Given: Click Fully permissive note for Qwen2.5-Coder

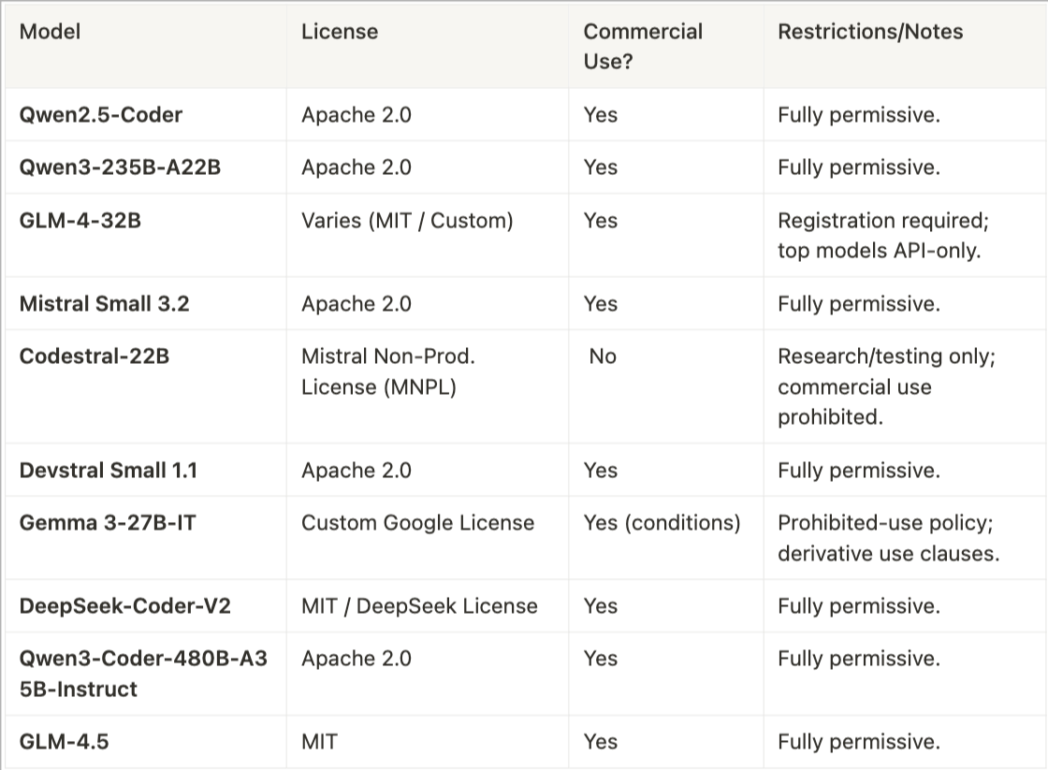Looking at the screenshot, I should coord(859,115).
